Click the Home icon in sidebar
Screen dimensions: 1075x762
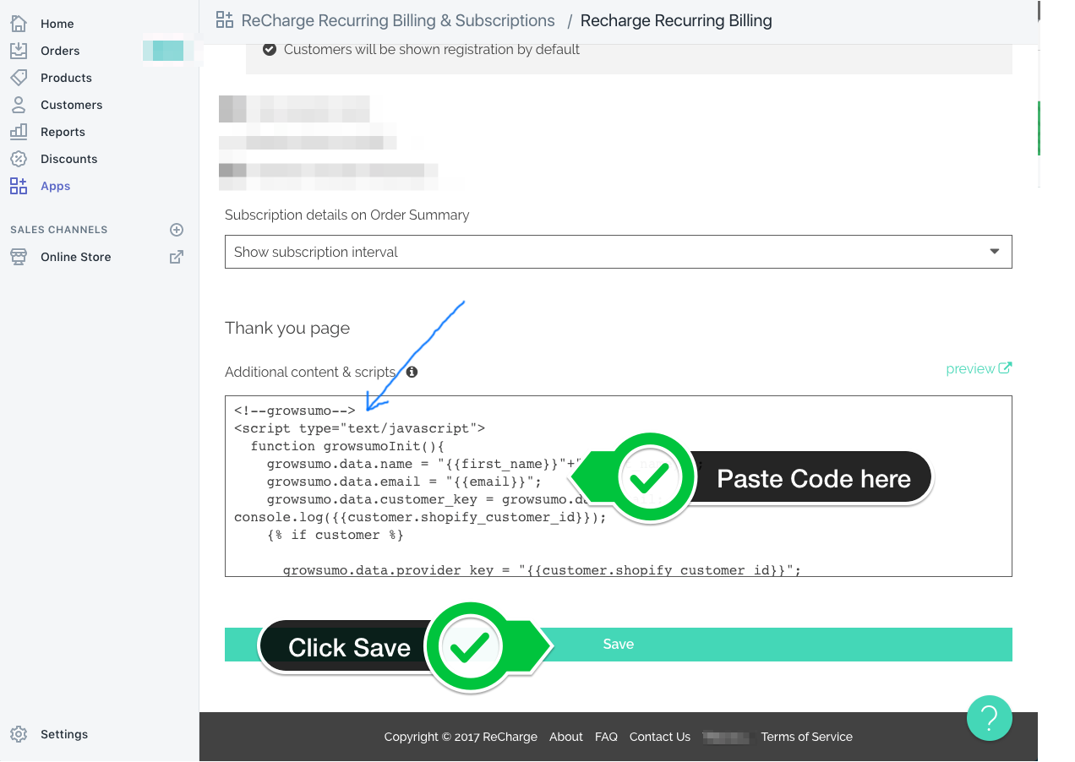[x=19, y=24]
